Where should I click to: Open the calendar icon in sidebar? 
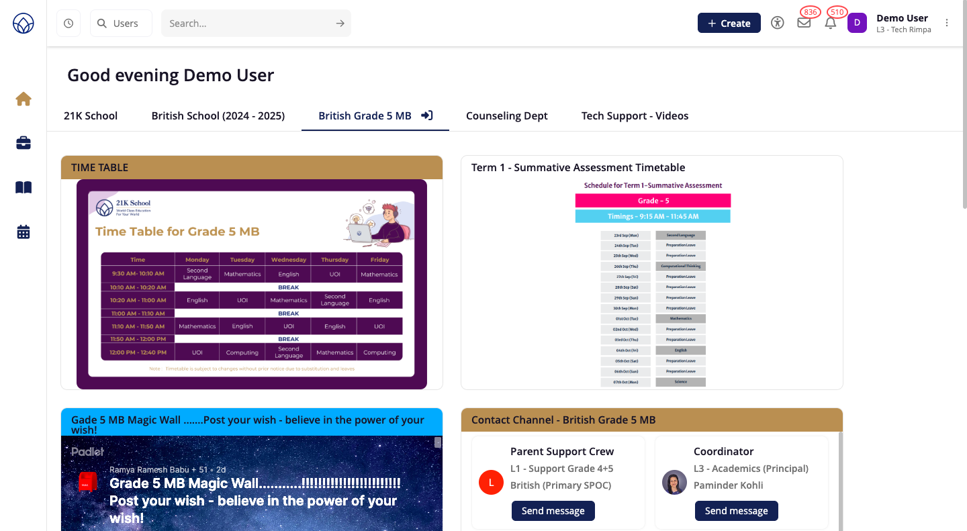tap(24, 232)
